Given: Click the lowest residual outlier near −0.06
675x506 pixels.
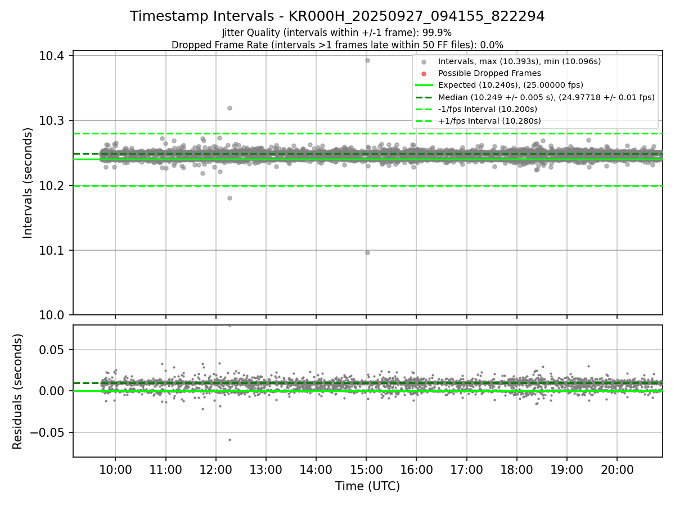Looking at the screenshot, I should (229, 440).
